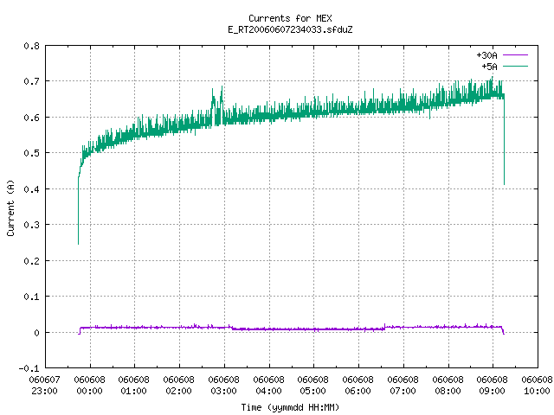
Task: Click the 060608 06:00 x-axis tick label
Action: coord(358,385)
